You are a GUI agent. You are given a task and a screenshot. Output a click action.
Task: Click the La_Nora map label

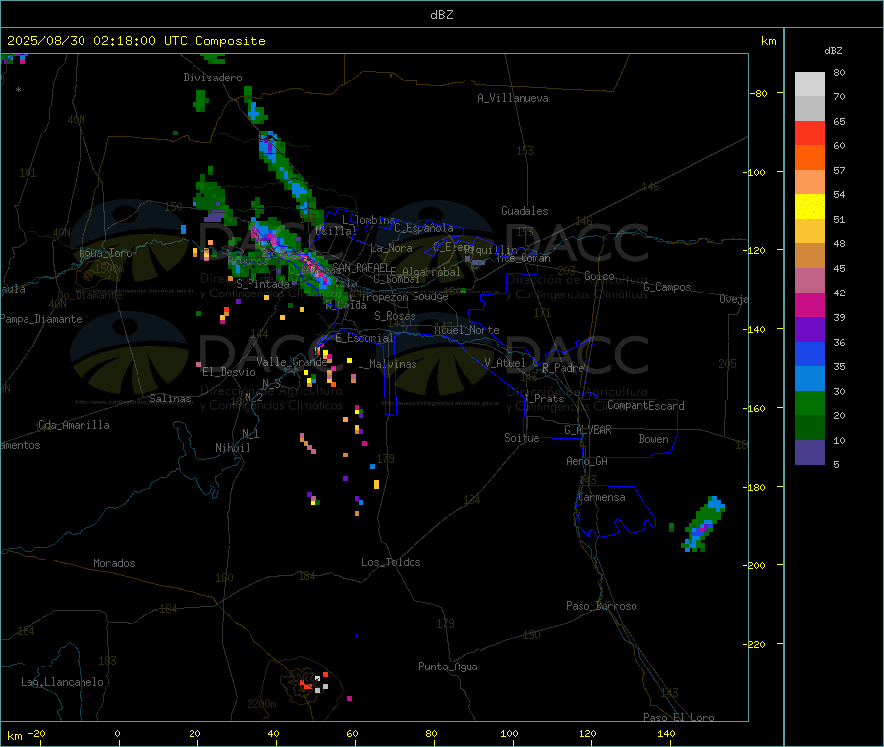click(391, 248)
